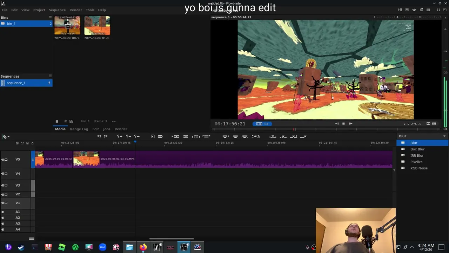Open the media panel hamburger menu
This screenshot has height=253, width=449.
57,121
